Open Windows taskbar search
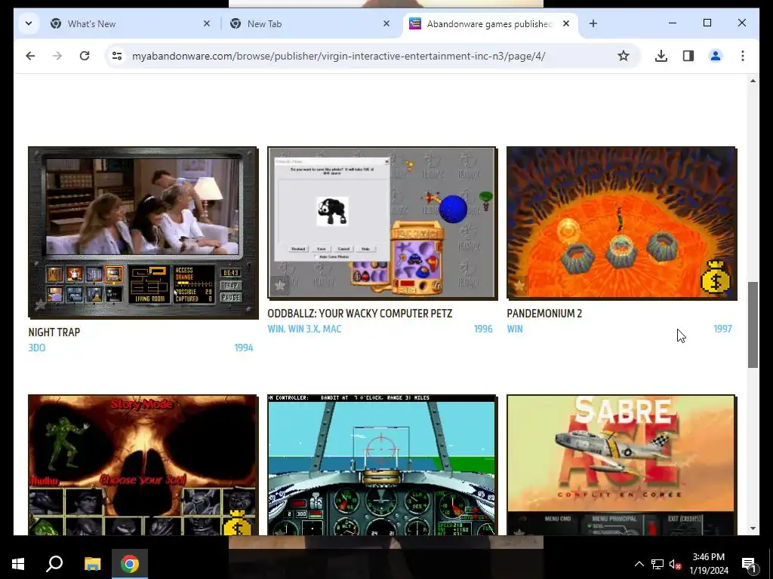The height and width of the screenshot is (579, 773). pos(54,564)
